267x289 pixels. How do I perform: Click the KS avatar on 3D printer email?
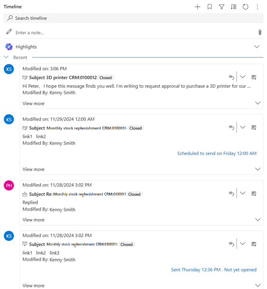tap(9, 69)
